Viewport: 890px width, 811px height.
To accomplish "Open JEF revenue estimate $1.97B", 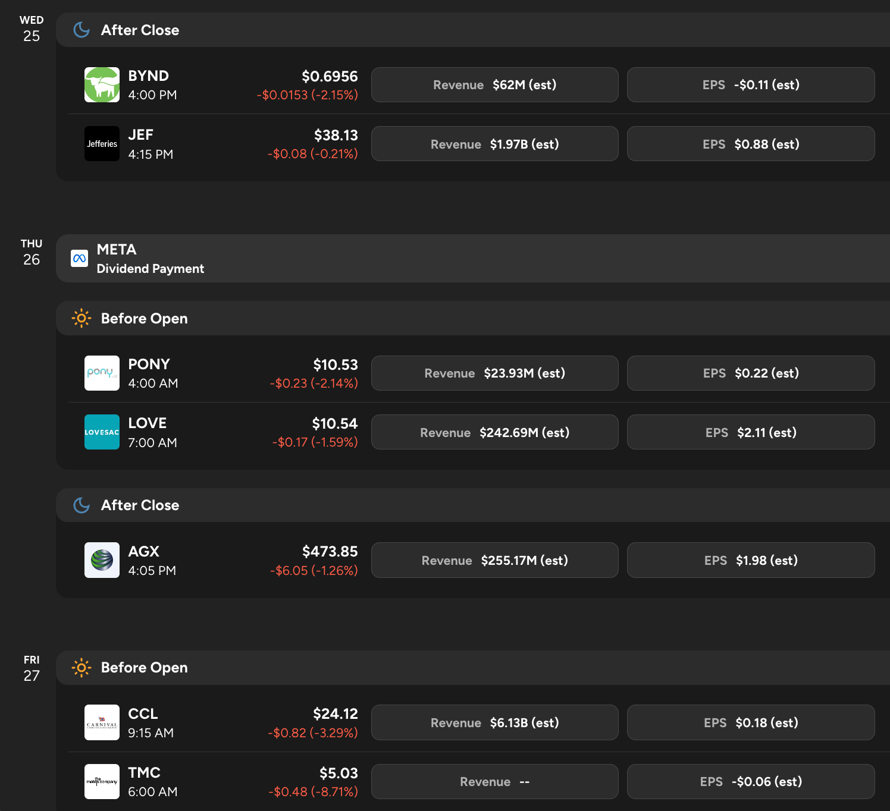I will (x=495, y=144).
